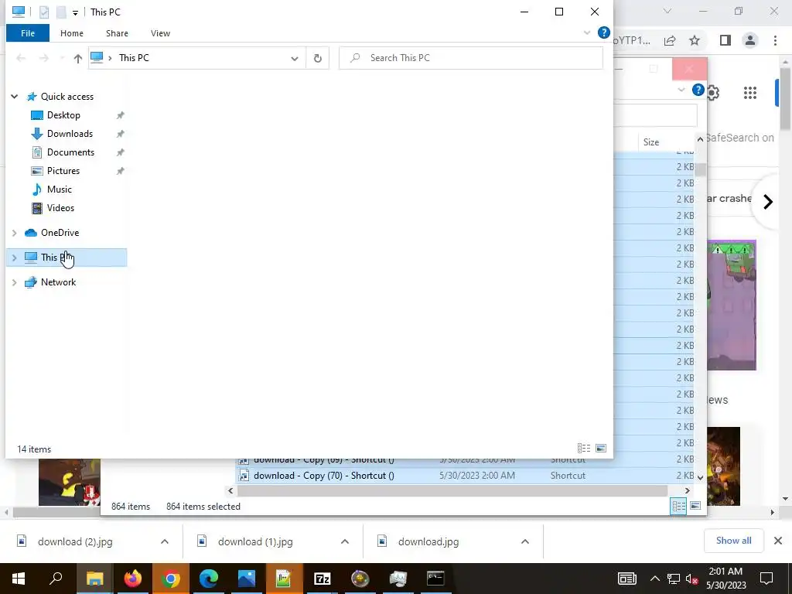792x594 pixels.
Task: Select Network in navigation pane
Action: (58, 282)
